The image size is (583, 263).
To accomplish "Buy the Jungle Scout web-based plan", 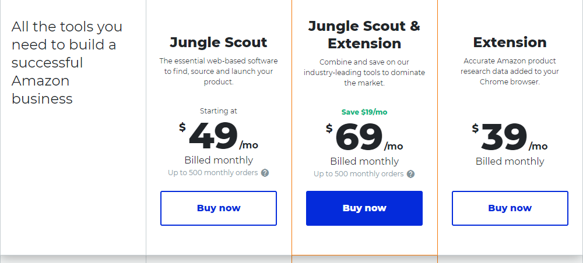I will pos(219,208).
